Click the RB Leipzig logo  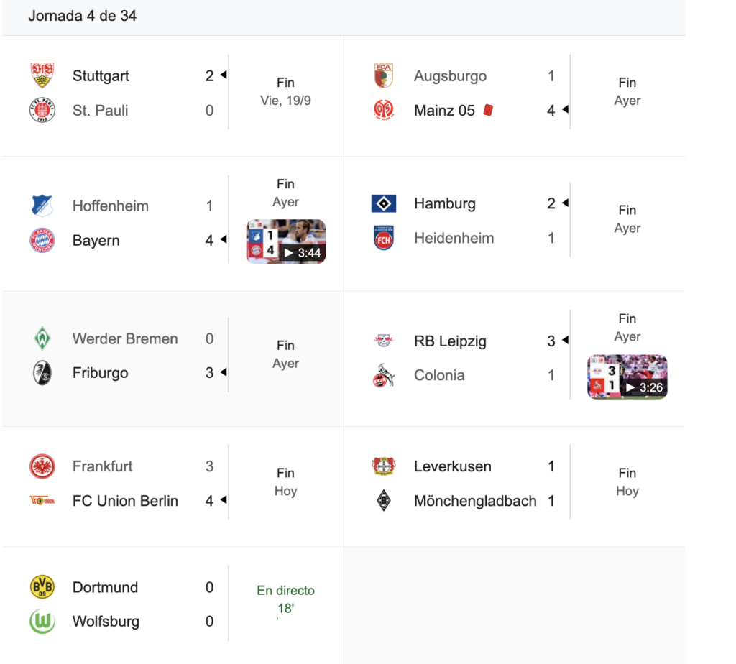point(383,341)
